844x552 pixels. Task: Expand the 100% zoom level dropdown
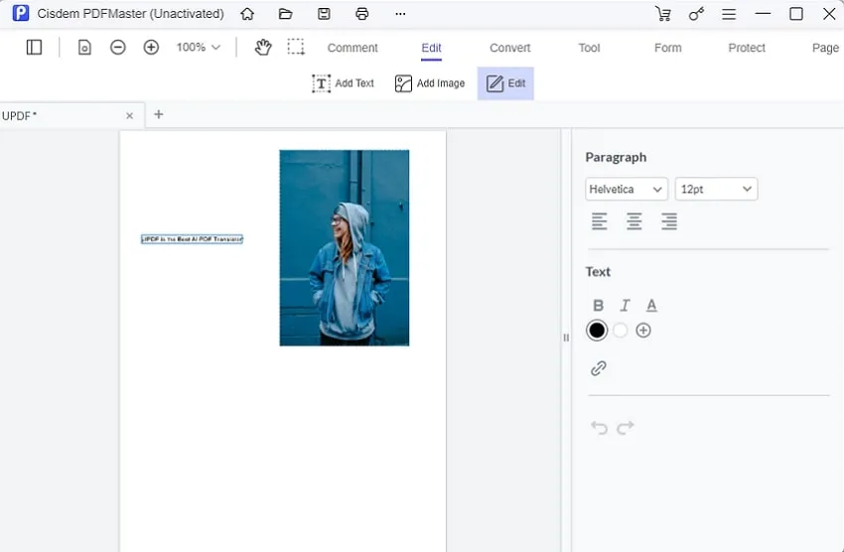click(198, 48)
